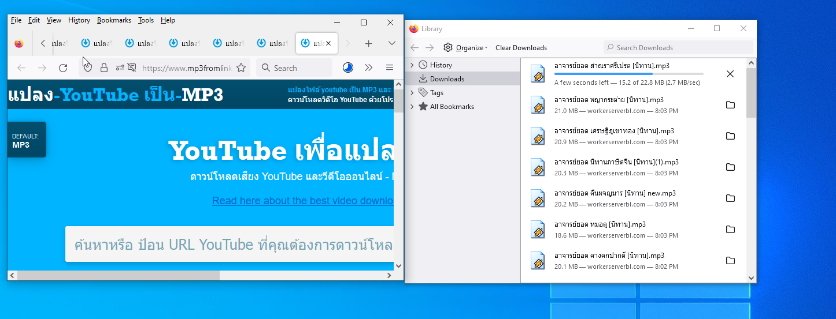The width and height of the screenshot is (836, 319).
Task: Expand All Bookmarks tree node
Action: pyautogui.click(x=412, y=107)
